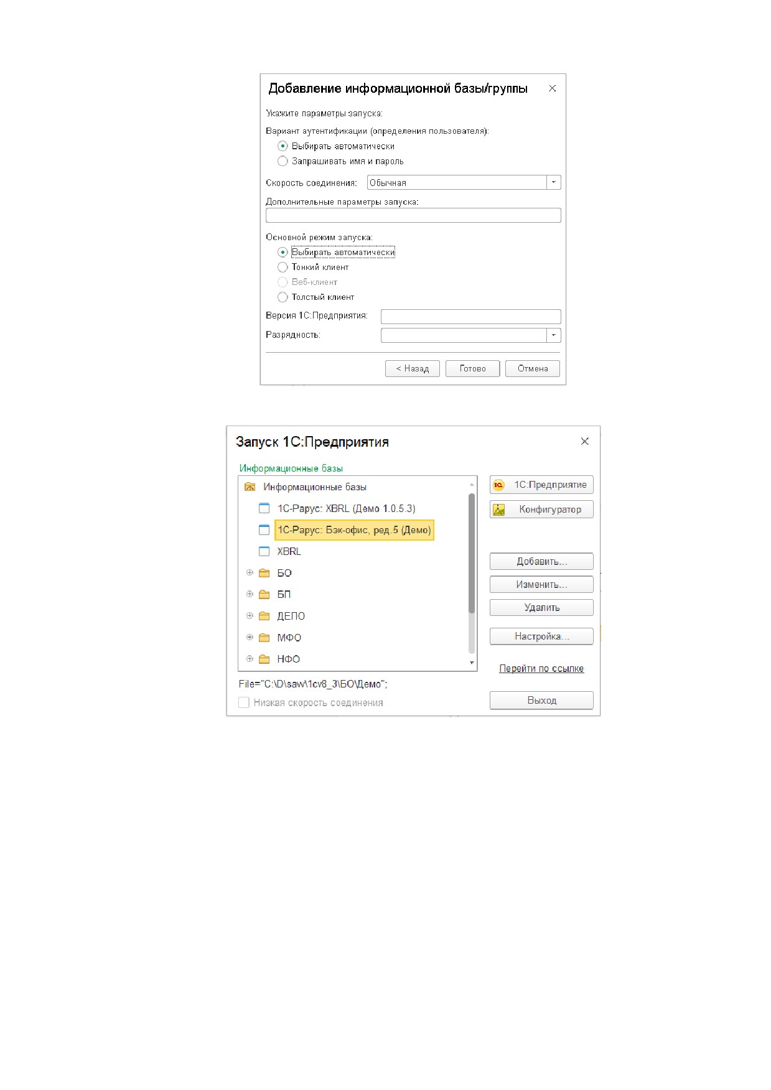Click the 'МФО' folder label

[289, 638]
